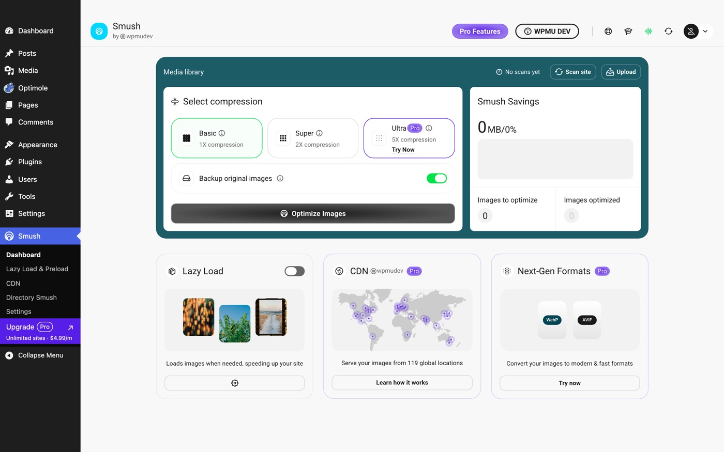724x452 pixels.
Task: Collapse the sidebar menu
Action: (x=40, y=355)
